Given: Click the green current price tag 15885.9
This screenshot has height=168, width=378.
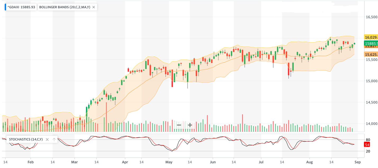Looking at the screenshot, I should (371, 44).
